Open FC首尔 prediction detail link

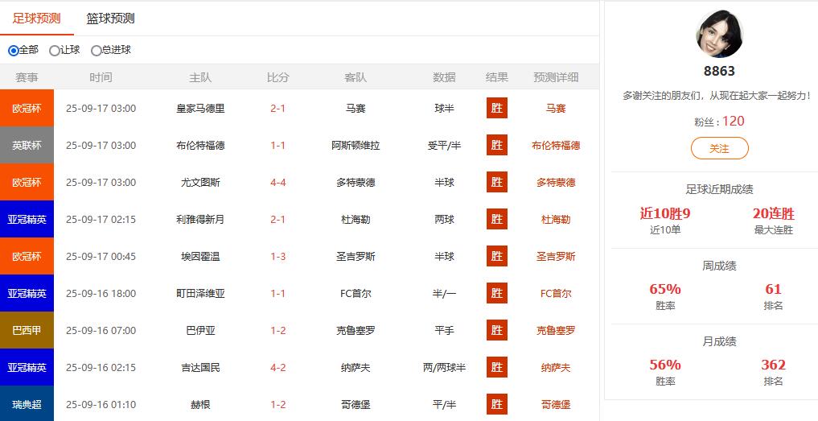click(556, 294)
